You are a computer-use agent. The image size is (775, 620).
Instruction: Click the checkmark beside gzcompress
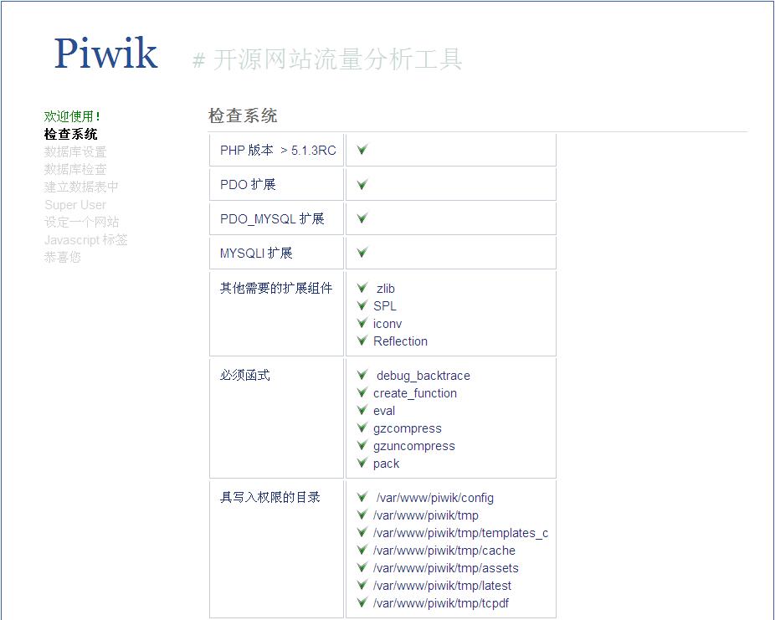pyautogui.click(x=362, y=428)
